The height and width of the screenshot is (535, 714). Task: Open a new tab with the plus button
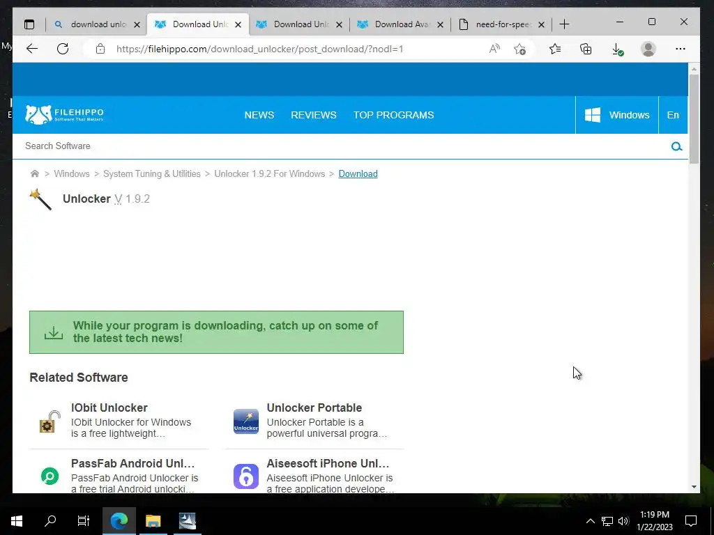(x=564, y=24)
